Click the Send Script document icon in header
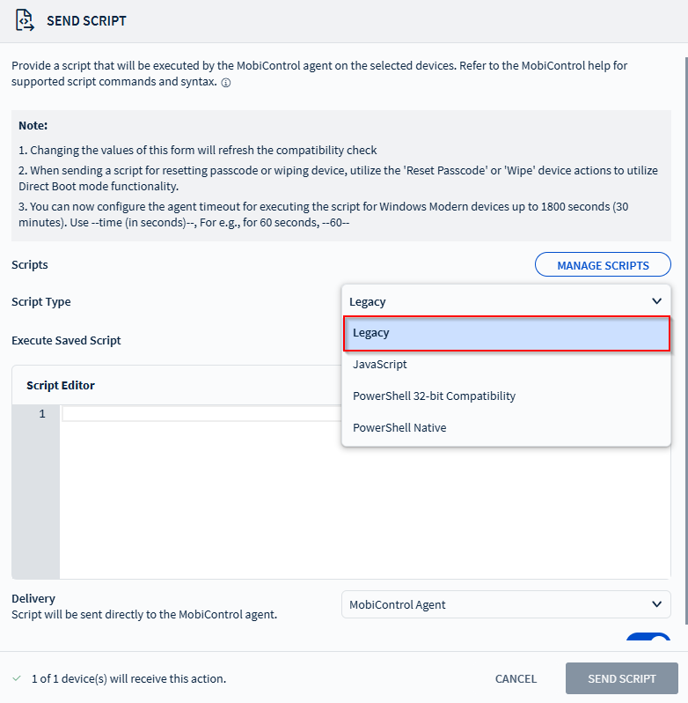The image size is (688, 703). 25,20
